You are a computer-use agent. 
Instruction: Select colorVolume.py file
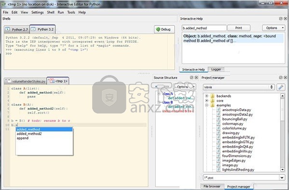234,128
